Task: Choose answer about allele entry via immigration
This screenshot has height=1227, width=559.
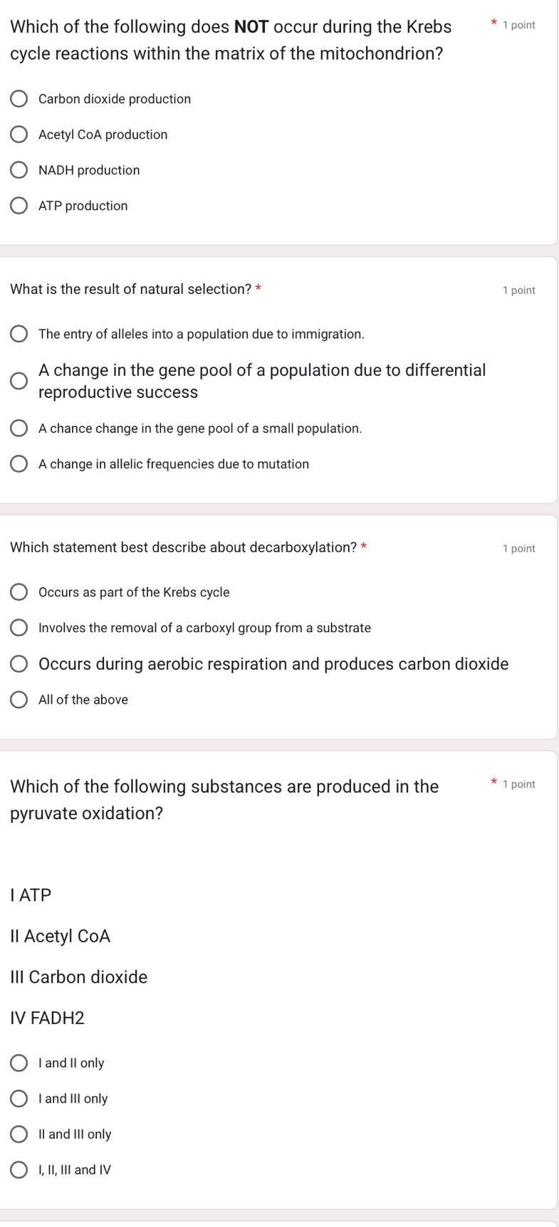Action: pos(19,334)
